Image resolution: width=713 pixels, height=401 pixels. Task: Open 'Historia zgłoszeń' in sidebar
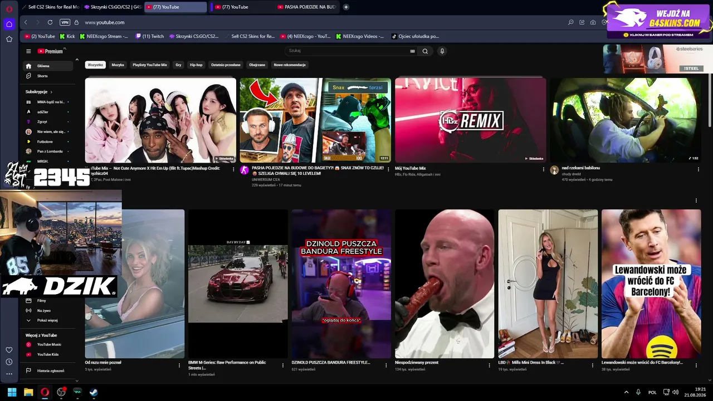click(x=48, y=371)
